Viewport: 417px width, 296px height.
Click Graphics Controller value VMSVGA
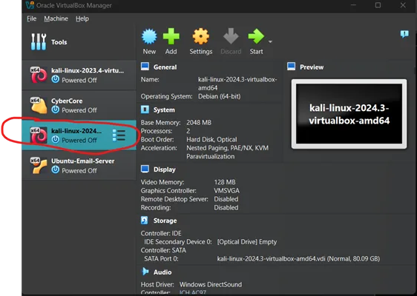tap(226, 191)
